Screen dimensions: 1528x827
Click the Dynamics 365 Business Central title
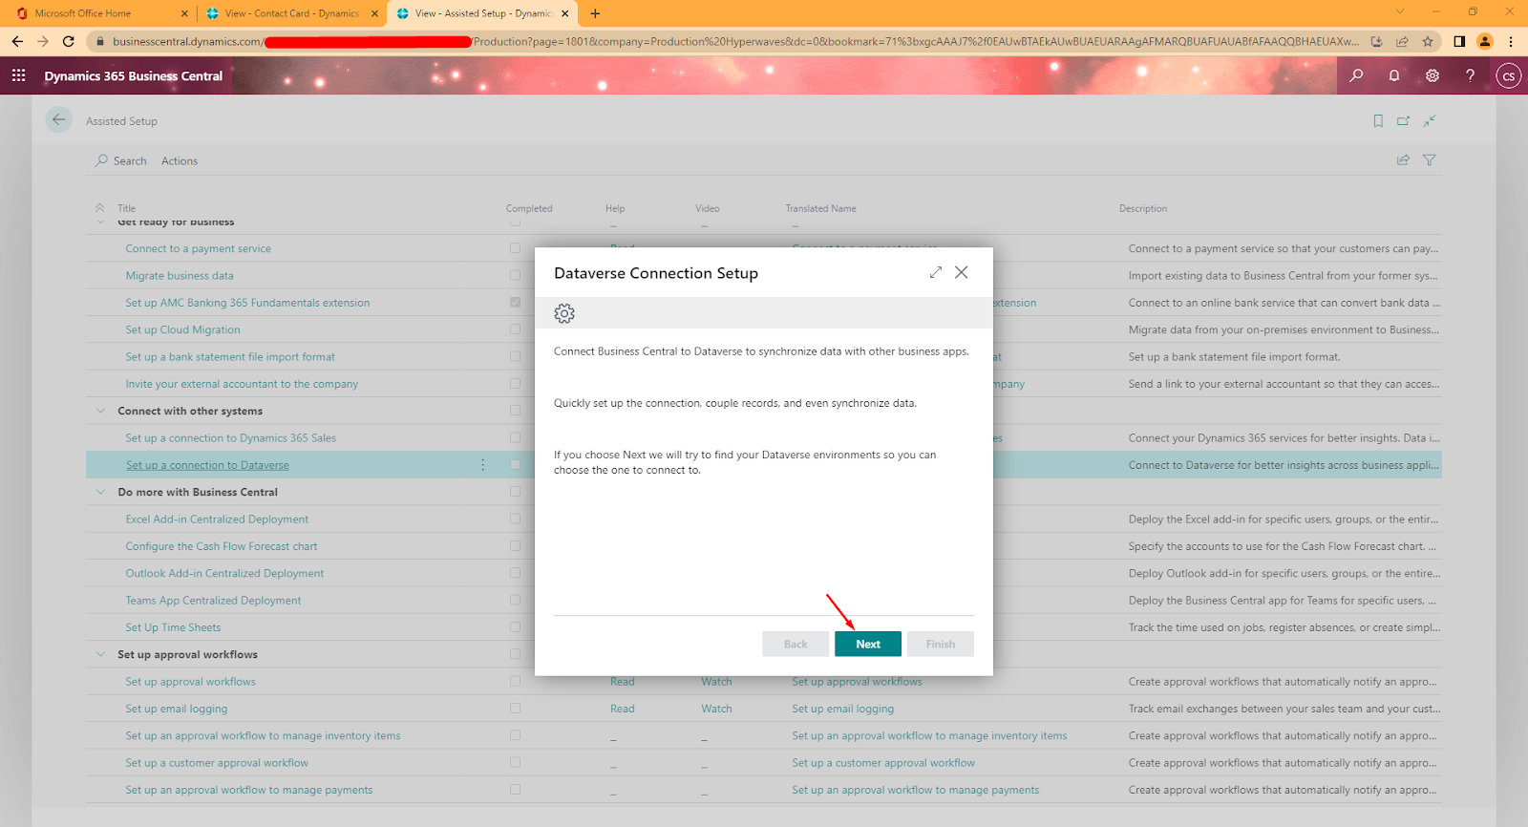click(134, 75)
